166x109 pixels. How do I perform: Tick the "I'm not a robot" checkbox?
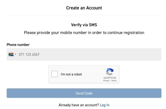coord(55,74)
